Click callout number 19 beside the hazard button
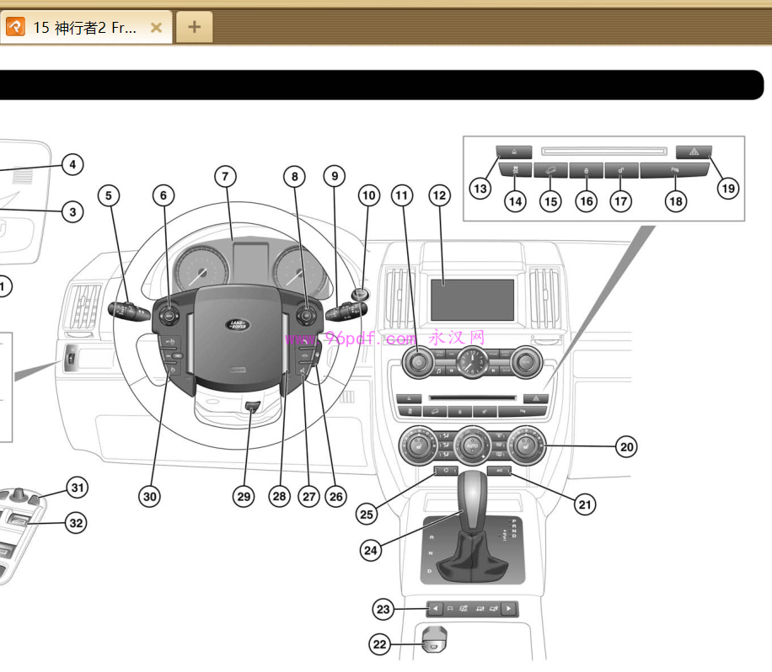 point(727,188)
